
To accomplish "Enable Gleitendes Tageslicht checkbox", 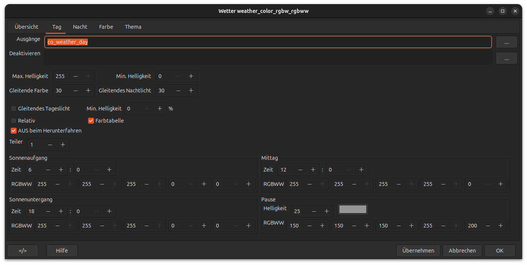I will (x=14, y=109).
